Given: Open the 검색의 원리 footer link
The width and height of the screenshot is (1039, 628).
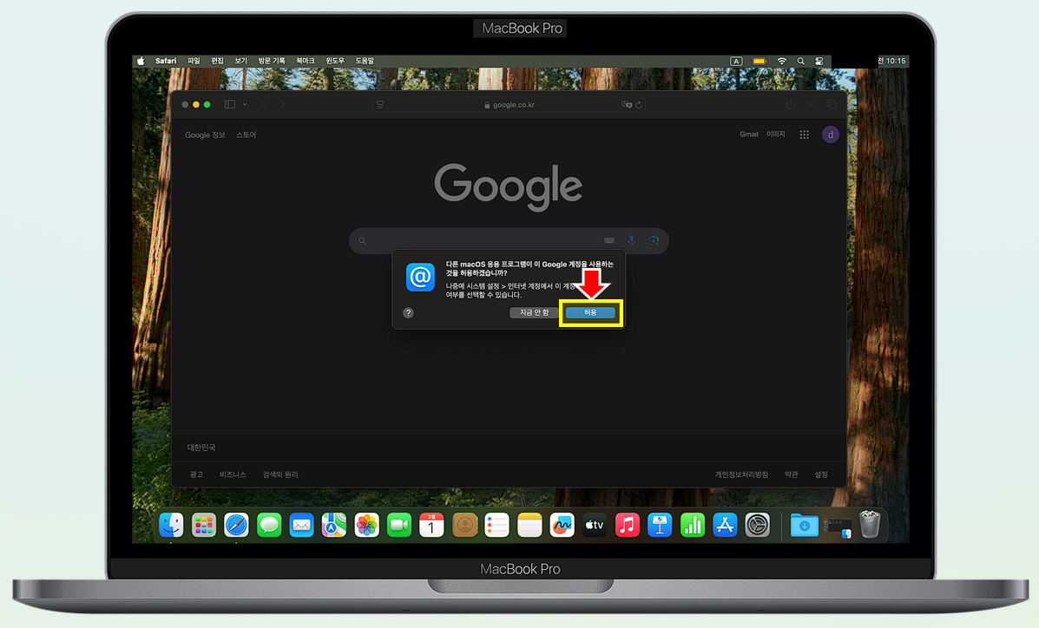Looking at the screenshot, I should click(x=280, y=475).
